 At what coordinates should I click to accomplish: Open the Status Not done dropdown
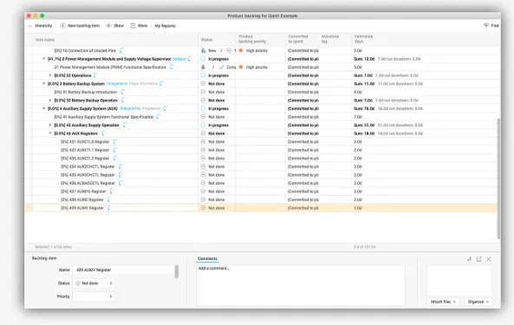[x=94, y=283]
